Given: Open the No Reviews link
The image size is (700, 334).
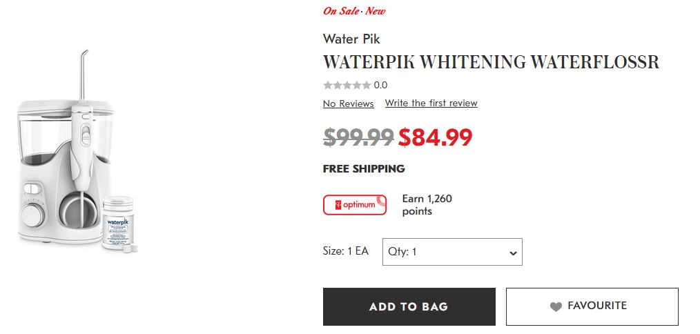Looking at the screenshot, I should (x=348, y=104).
